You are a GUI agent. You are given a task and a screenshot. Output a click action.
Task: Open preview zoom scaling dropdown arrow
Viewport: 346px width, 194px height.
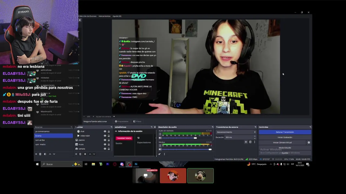pyautogui.click(x=114, y=117)
